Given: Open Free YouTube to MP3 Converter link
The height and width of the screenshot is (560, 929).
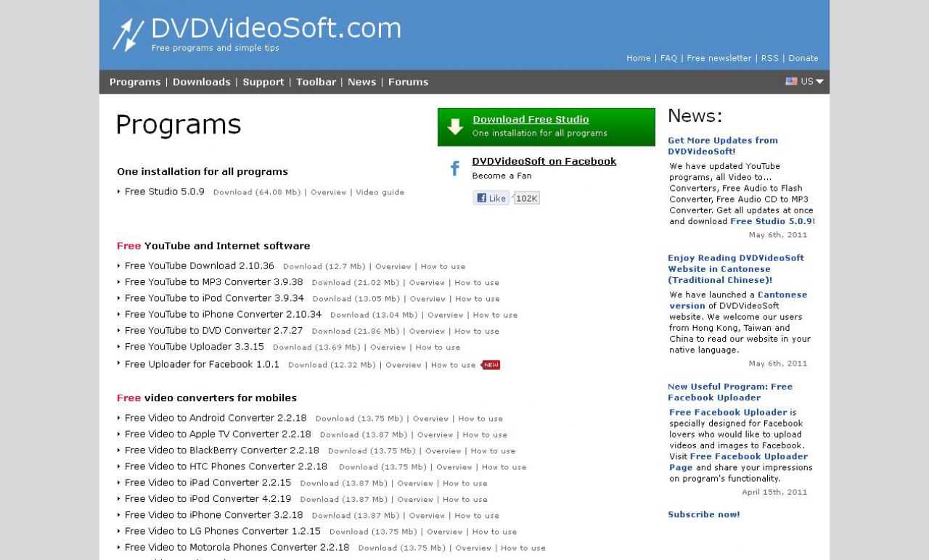Looking at the screenshot, I should [x=214, y=281].
